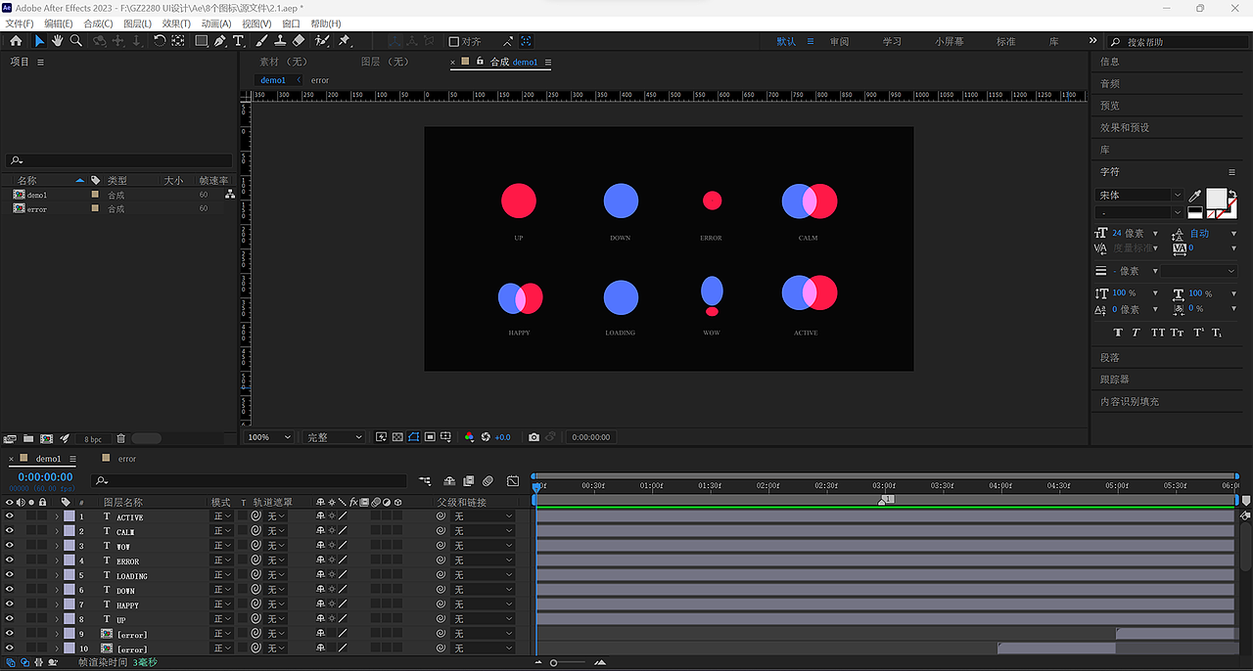Switch to 小屏幕 workspace

pos(949,42)
